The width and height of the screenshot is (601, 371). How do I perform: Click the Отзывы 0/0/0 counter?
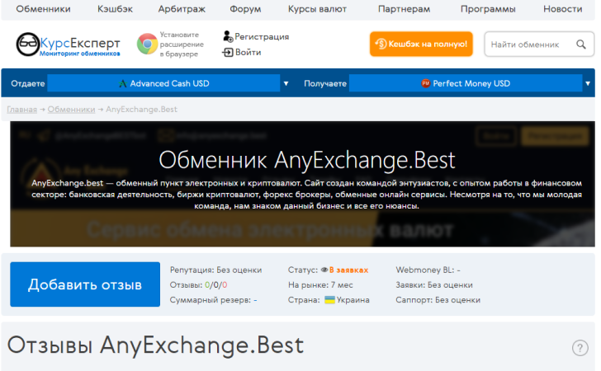[198, 285]
